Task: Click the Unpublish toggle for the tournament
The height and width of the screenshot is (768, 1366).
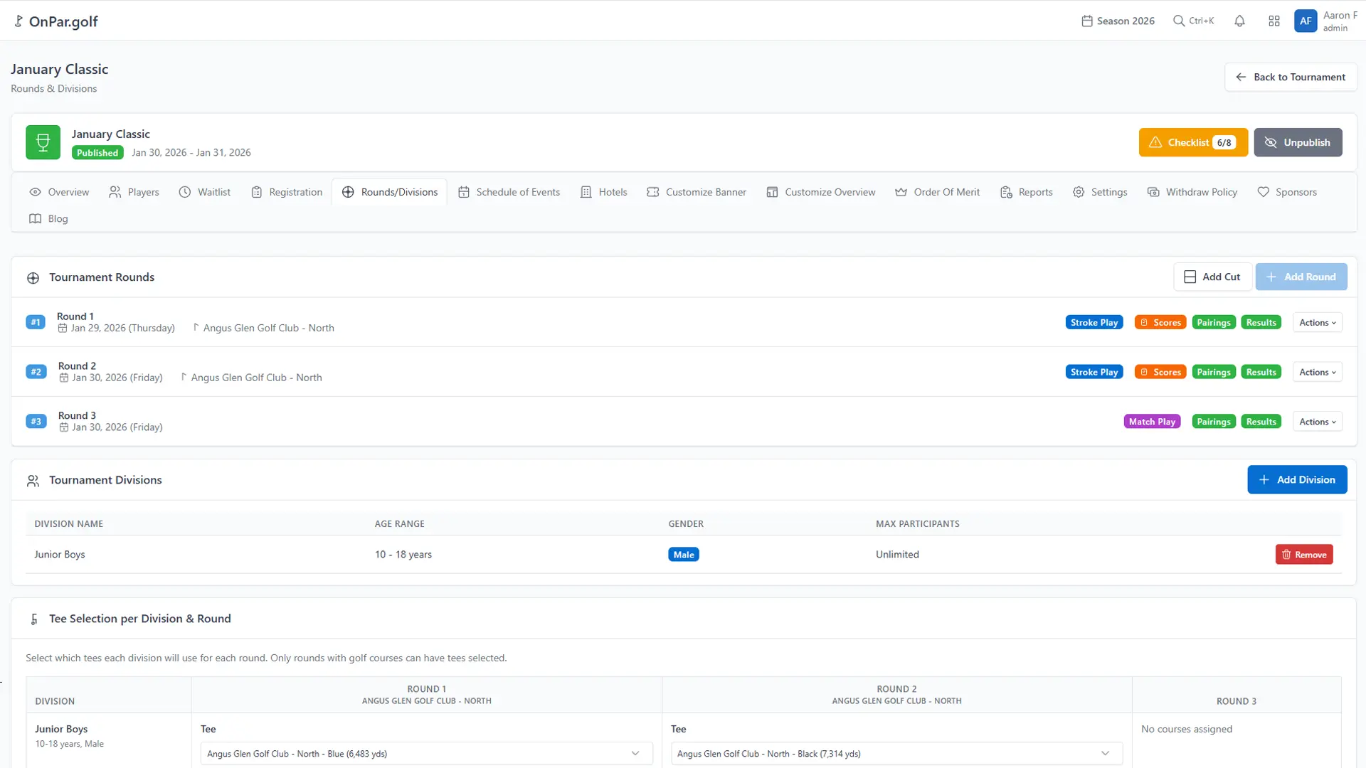Action: [1298, 142]
